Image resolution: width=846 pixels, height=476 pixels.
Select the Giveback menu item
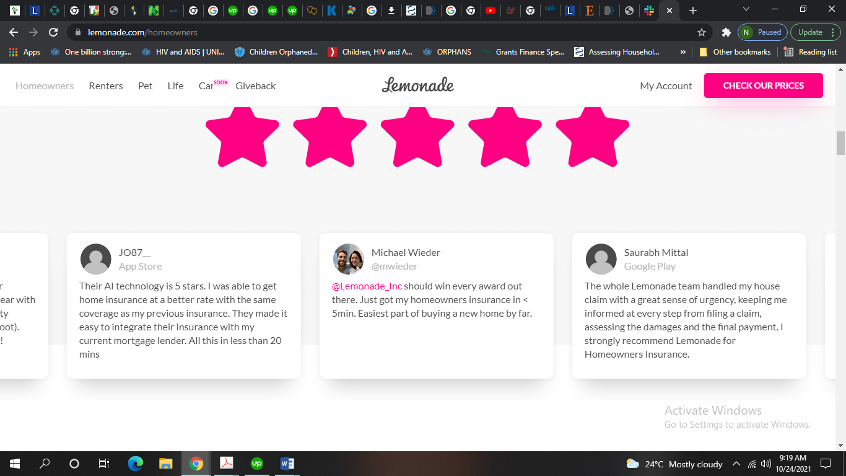[x=256, y=86]
